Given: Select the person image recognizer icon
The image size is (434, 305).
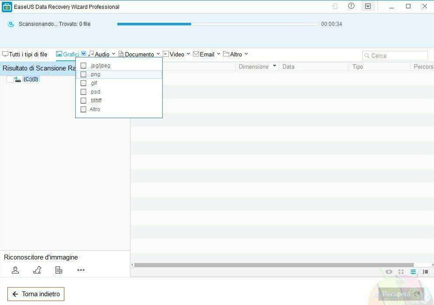Looking at the screenshot, I should pos(15,270).
